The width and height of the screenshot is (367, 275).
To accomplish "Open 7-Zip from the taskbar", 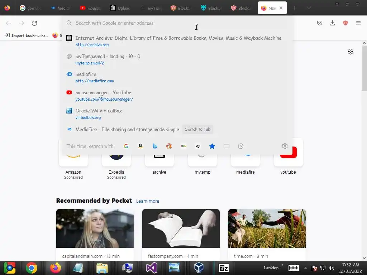I will 223,268.
